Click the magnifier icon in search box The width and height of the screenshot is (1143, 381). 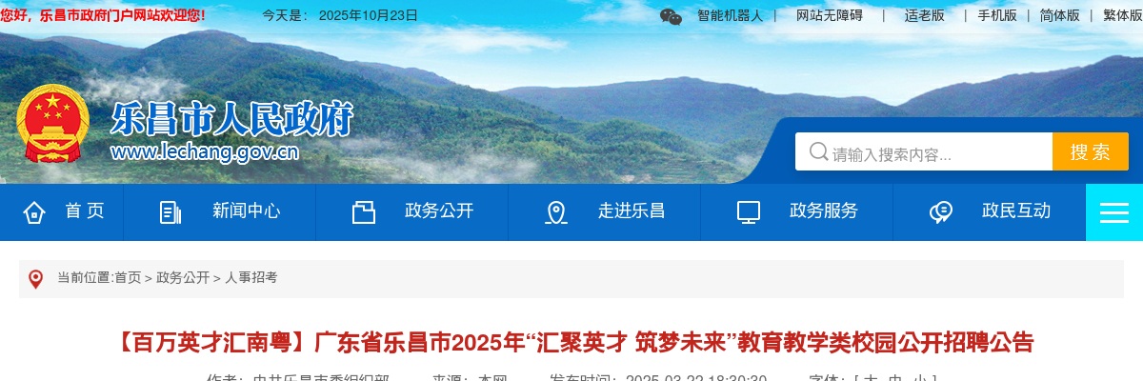pos(818,151)
